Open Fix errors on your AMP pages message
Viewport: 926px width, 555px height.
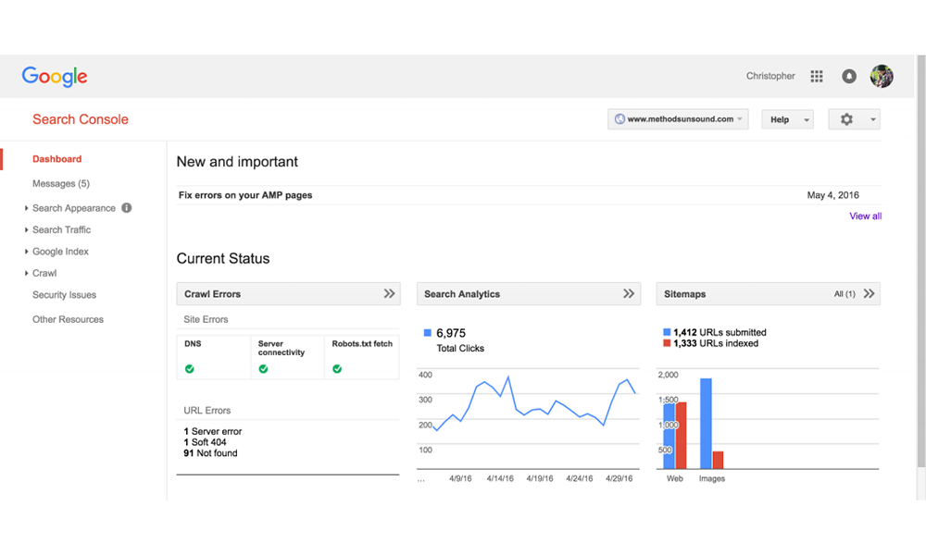click(x=245, y=195)
